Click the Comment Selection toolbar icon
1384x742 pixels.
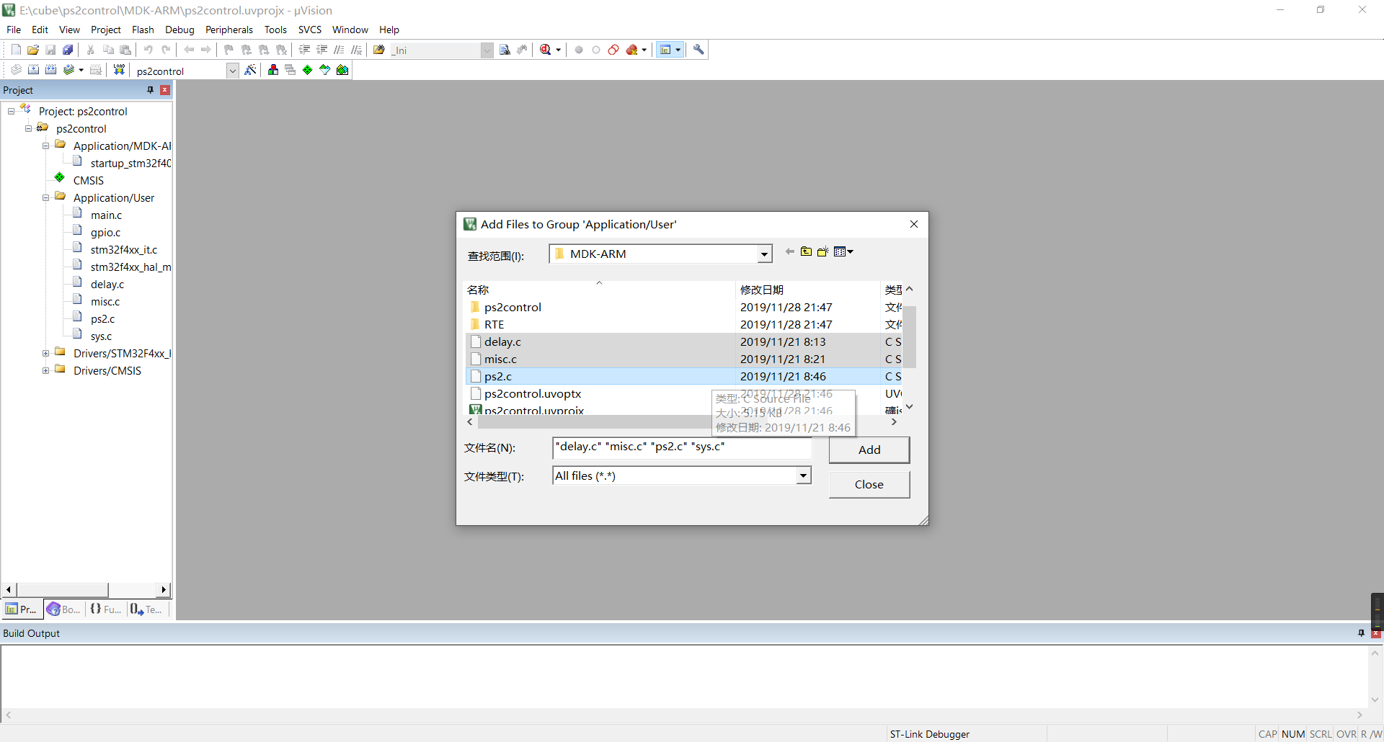pos(339,50)
